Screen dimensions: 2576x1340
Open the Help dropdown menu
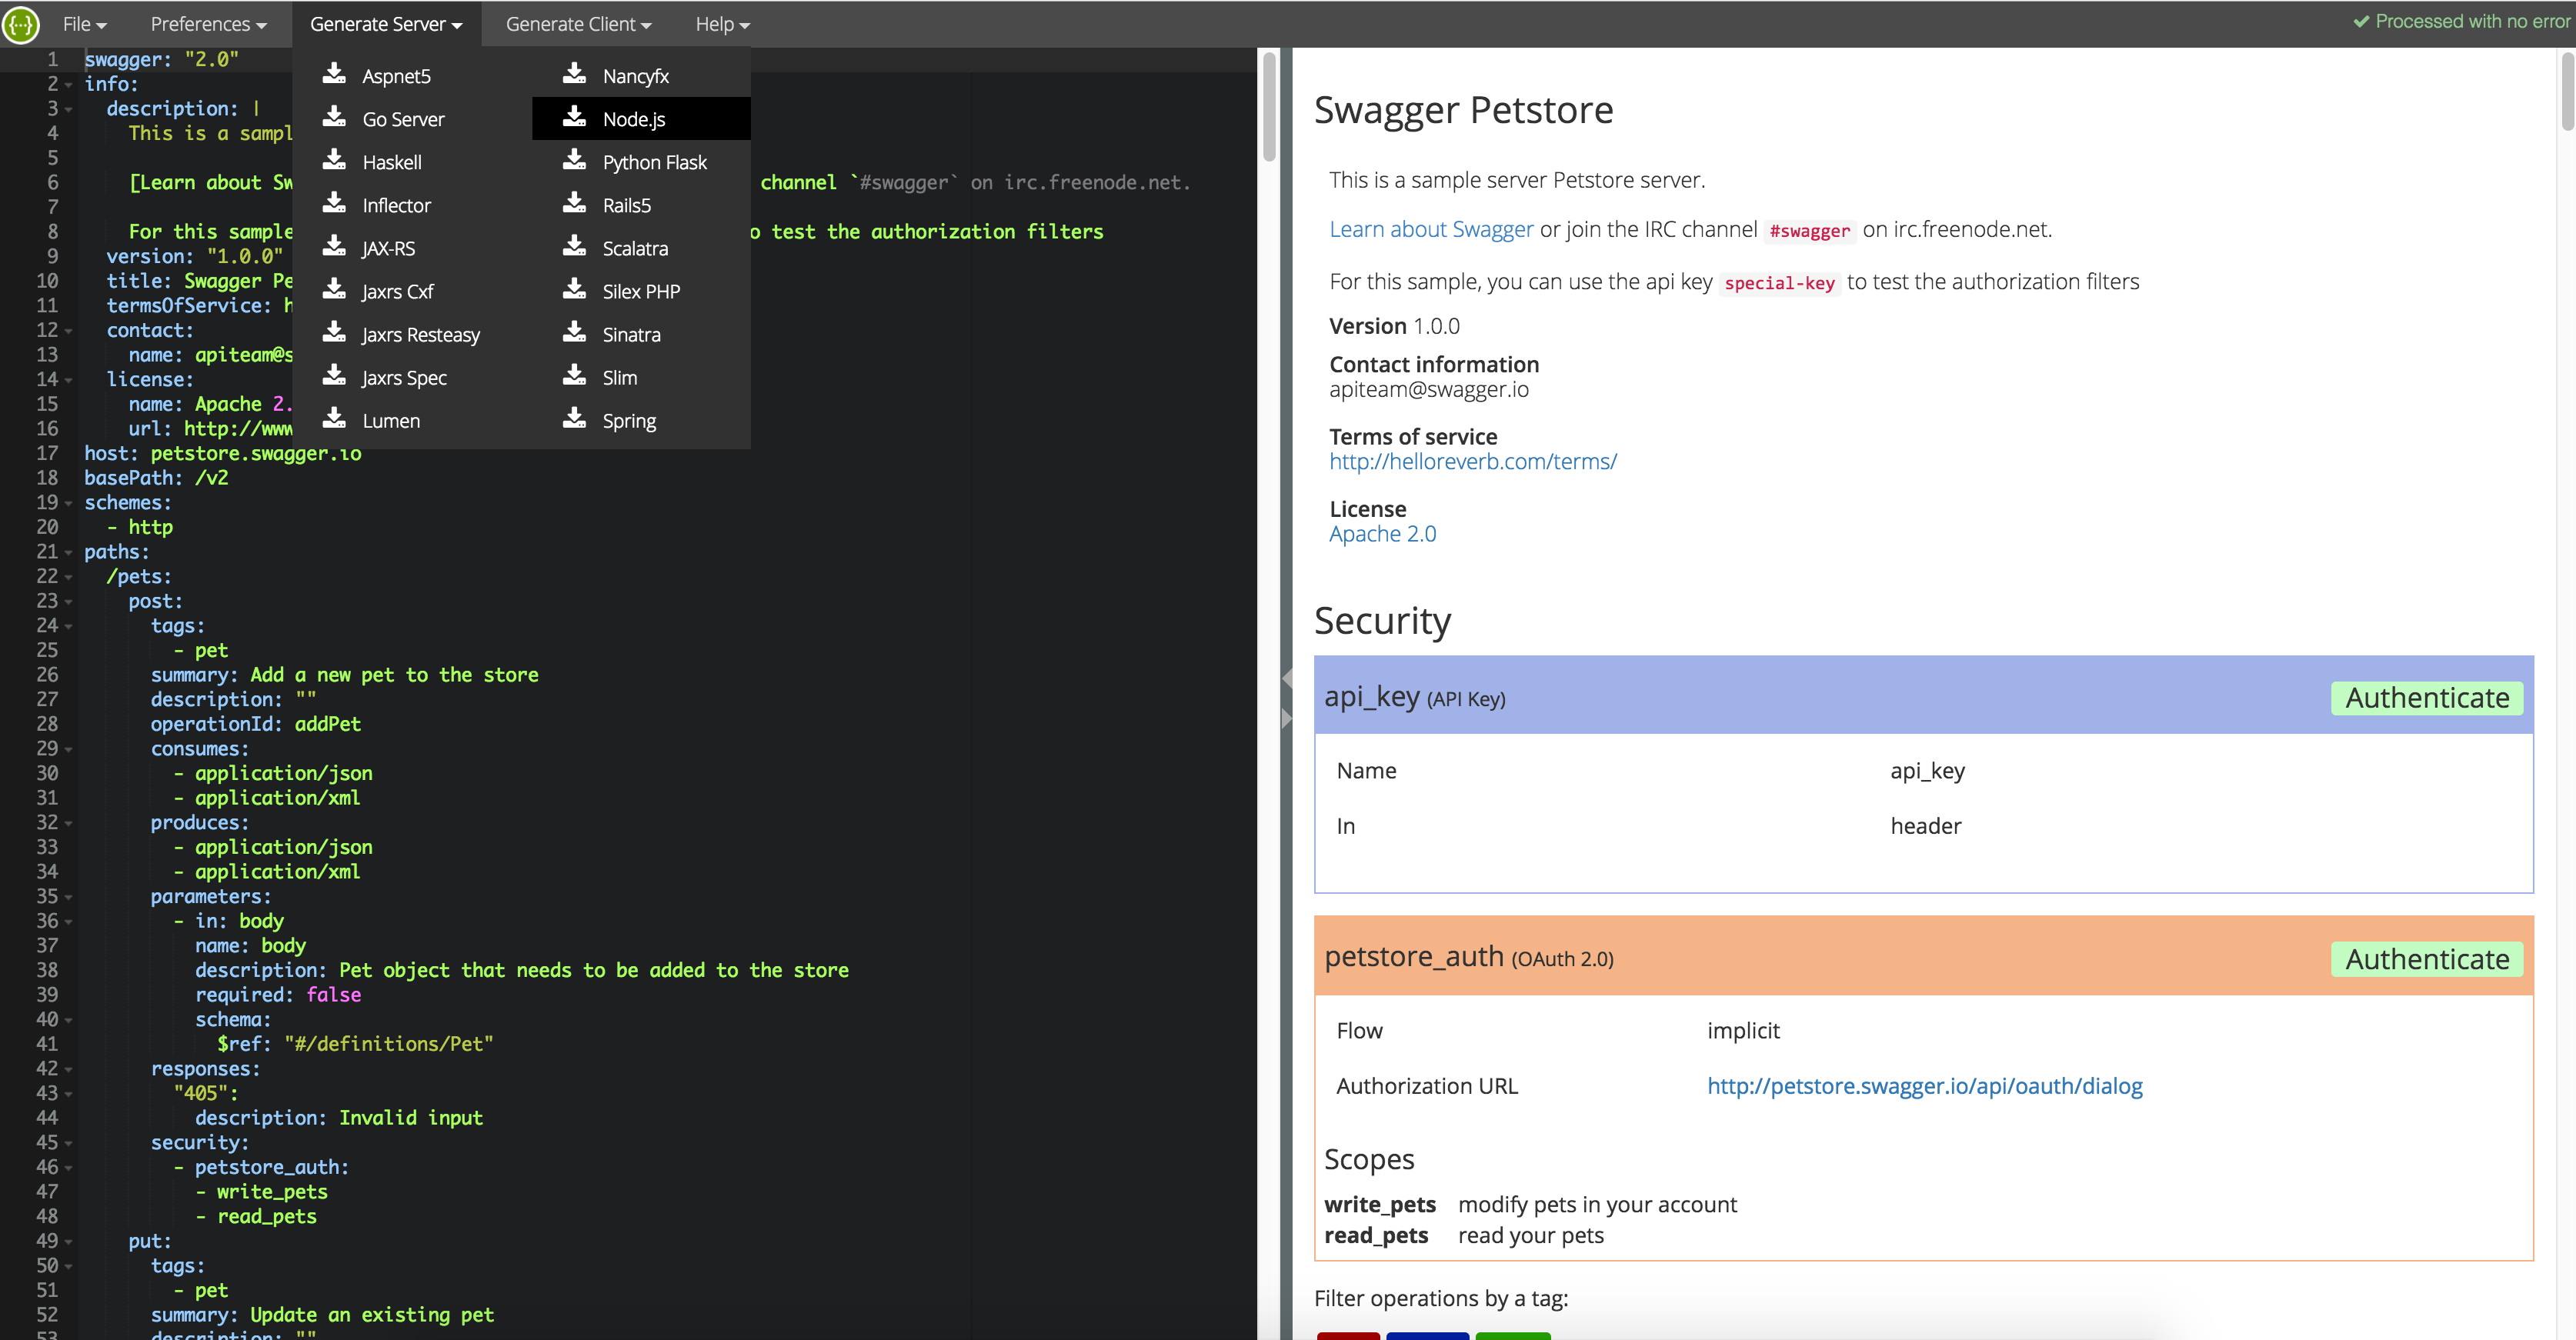click(x=722, y=24)
